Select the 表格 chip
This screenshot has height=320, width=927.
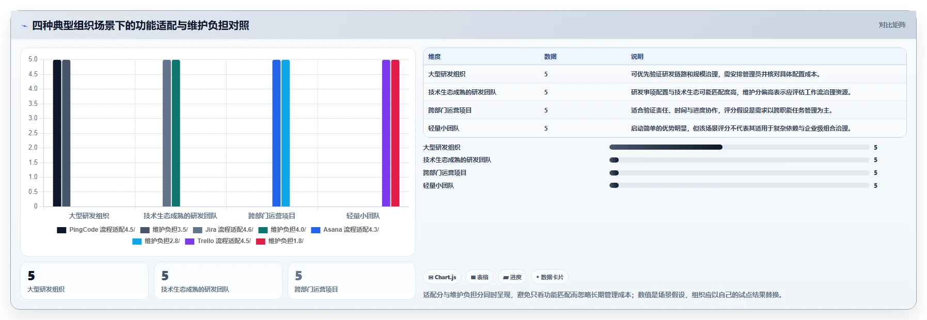click(480, 277)
